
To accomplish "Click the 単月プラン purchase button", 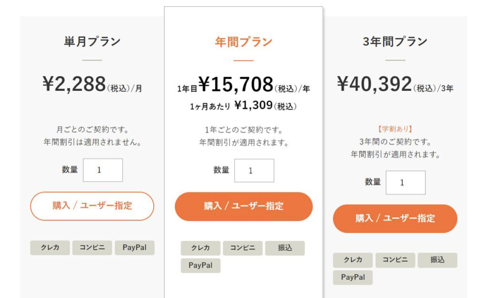I will coord(92,206).
